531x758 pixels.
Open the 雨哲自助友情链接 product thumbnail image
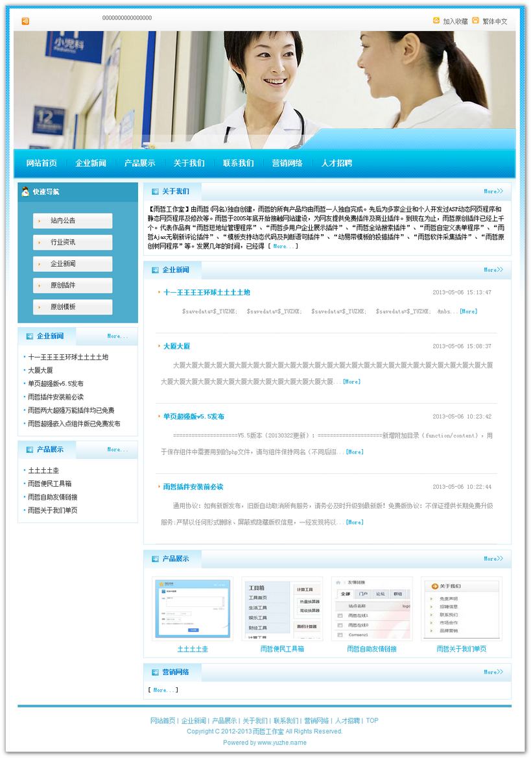point(372,609)
